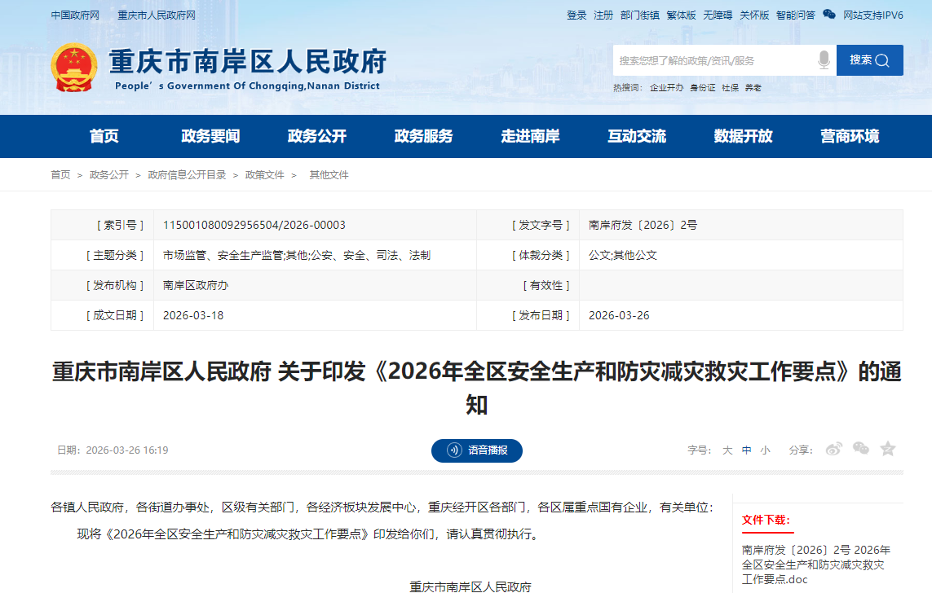This screenshot has height=593, width=932.
Task: Click the 登录 login link
Action: (x=576, y=15)
